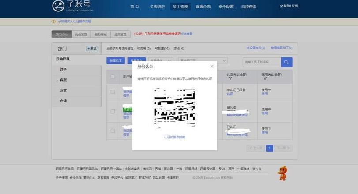Open the batch operation dropdown
The image size is (358, 194).
point(161,60)
